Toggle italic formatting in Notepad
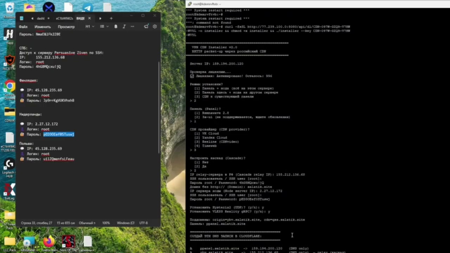The height and width of the screenshot is (253, 450). coord(124,27)
